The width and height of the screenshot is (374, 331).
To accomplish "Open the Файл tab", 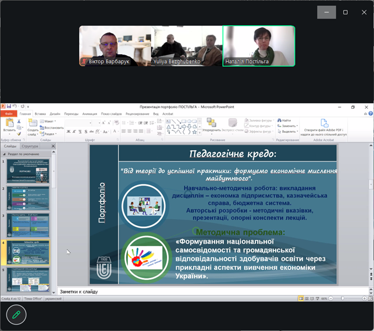I will pos(9,113).
